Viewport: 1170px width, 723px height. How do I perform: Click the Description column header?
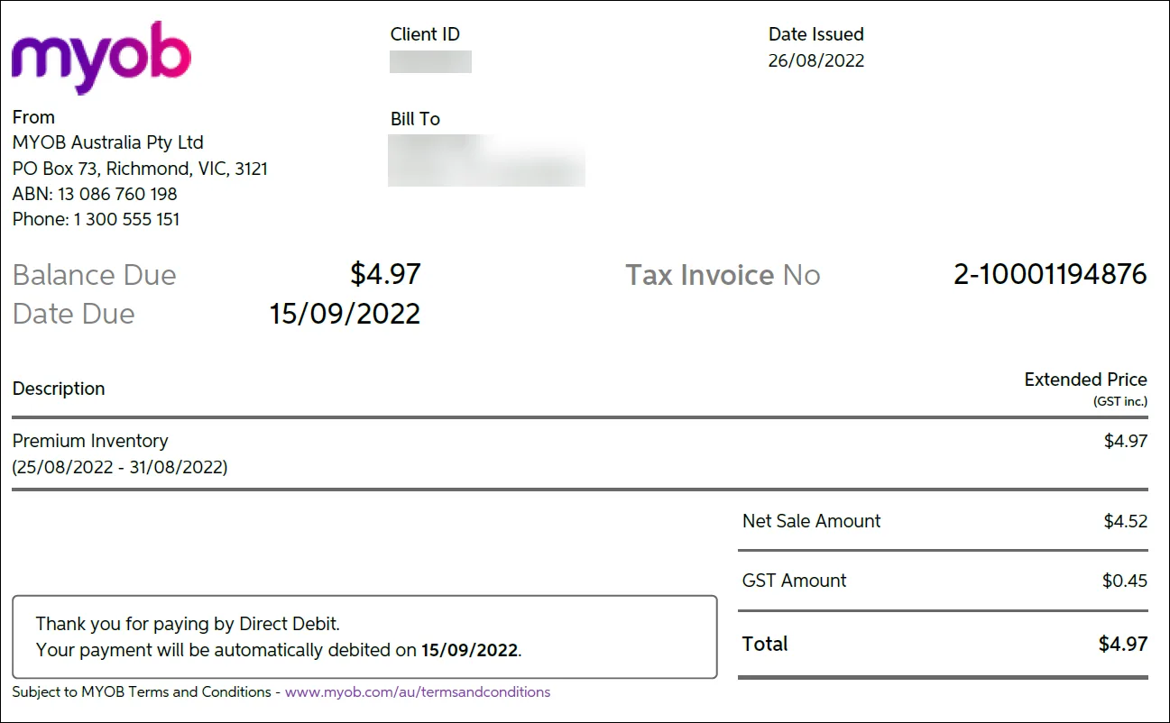(x=59, y=389)
